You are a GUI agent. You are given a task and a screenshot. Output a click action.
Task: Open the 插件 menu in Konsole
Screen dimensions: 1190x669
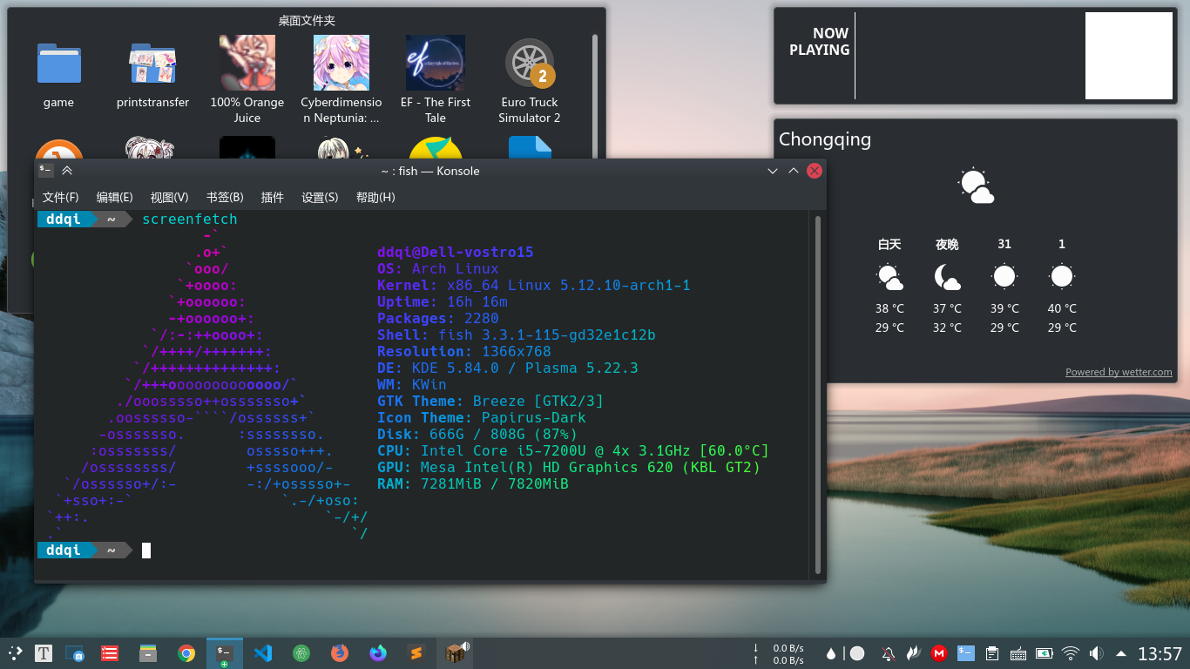tap(273, 198)
